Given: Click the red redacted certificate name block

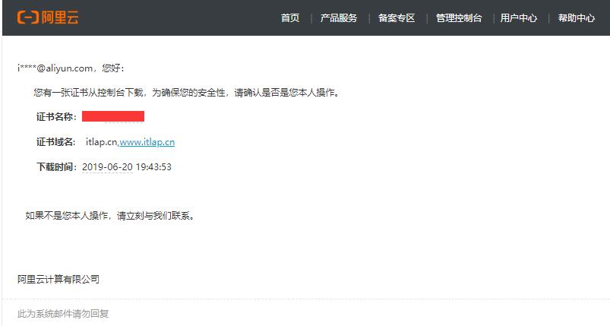Looking at the screenshot, I should [113, 116].
